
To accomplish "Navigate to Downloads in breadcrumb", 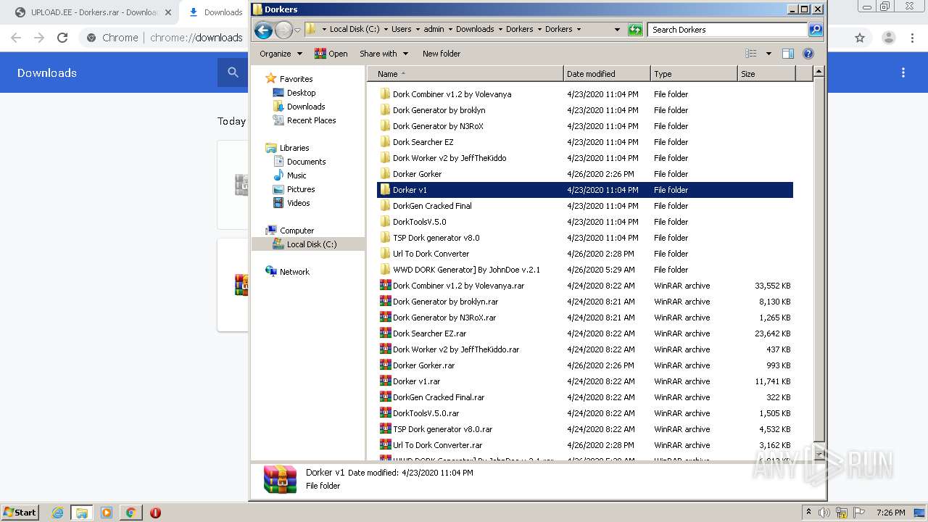I will [x=475, y=30].
